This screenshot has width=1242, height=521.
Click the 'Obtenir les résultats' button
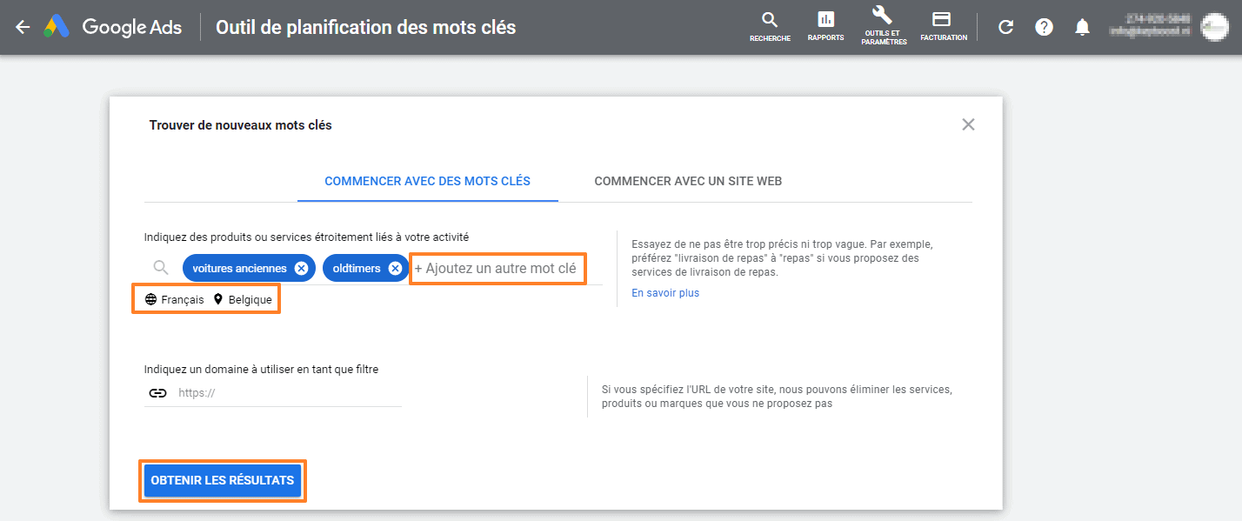(x=223, y=480)
